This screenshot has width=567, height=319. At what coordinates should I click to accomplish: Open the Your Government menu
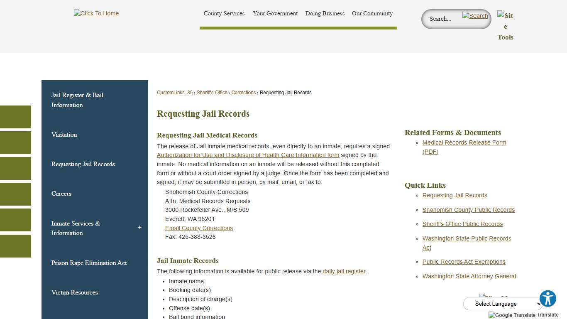[275, 13]
